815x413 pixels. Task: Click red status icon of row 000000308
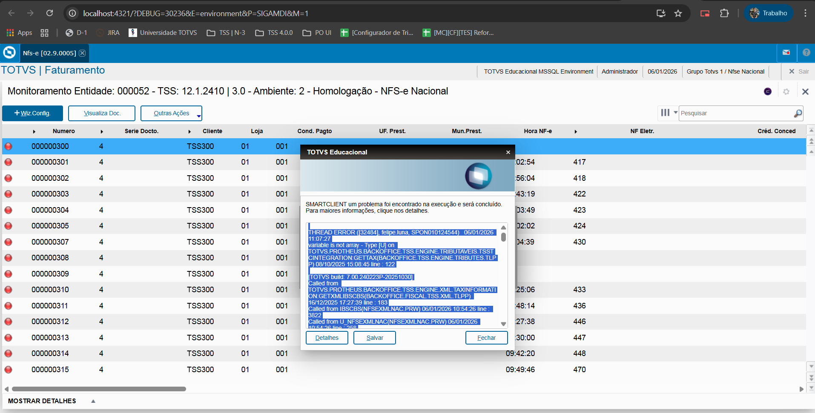[8, 258]
